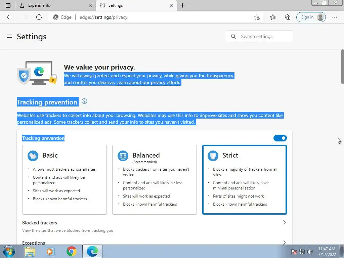The width and height of the screenshot is (344, 258).
Task: Click the privacy monitor illustration
Action: click(x=37, y=73)
